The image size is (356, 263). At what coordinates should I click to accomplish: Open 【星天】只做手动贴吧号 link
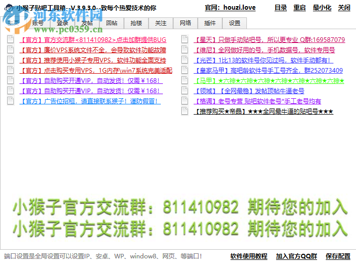click(269, 40)
